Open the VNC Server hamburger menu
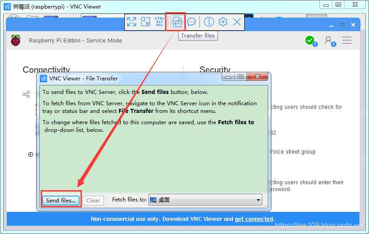Screen dimensions: 369x234 pyautogui.click(x=347, y=40)
